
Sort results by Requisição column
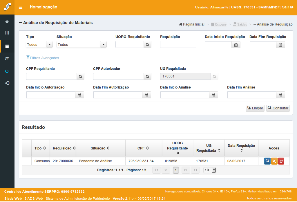(74, 148)
